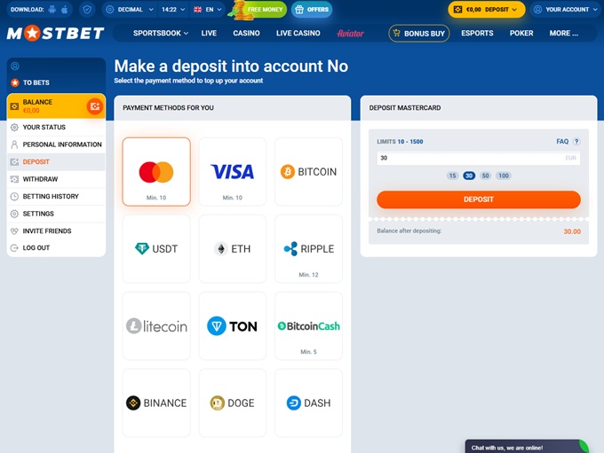Open the FAQ help question mark
604x453 pixels.
click(576, 141)
